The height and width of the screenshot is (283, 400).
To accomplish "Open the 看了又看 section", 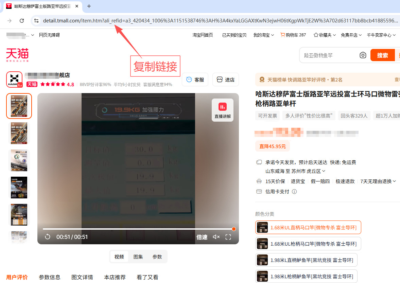I will pos(147,277).
